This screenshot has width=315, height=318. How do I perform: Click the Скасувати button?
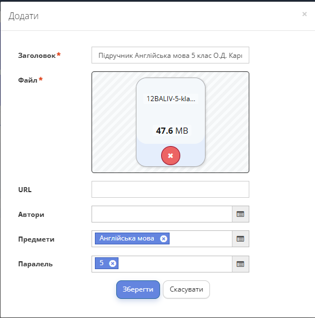186,289
